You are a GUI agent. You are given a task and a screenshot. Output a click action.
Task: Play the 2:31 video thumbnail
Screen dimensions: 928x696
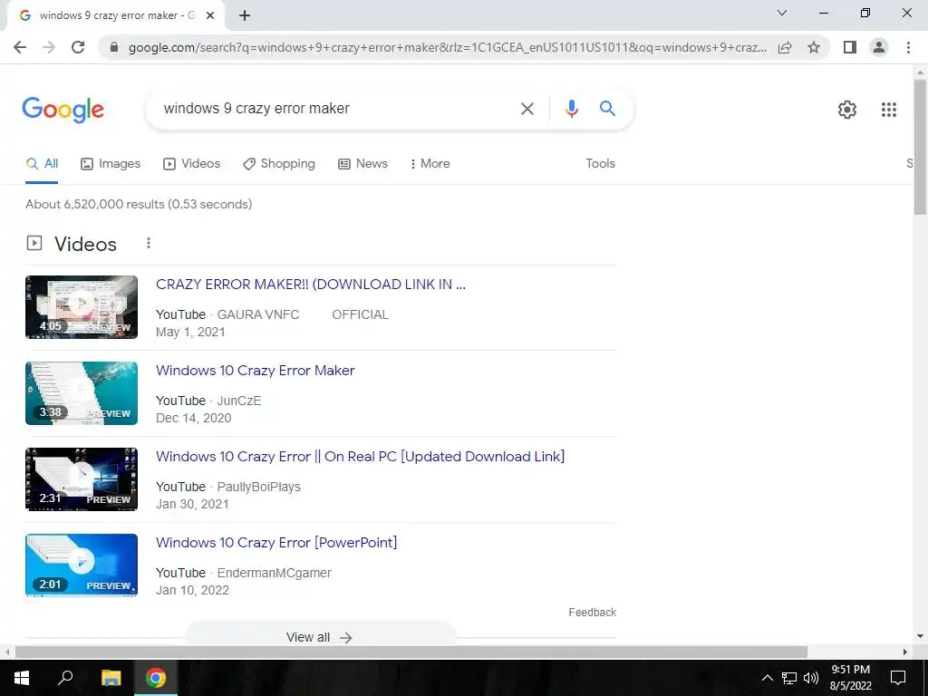point(82,479)
